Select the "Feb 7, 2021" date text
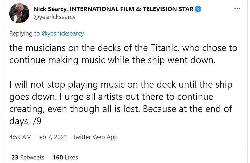 point(52,137)
